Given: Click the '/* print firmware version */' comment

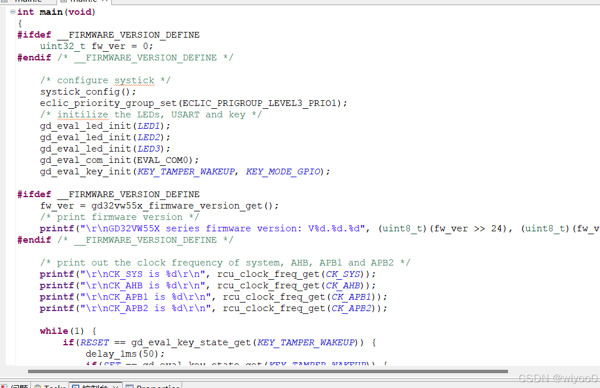Looking at the screenshot, I should (120, 217).
